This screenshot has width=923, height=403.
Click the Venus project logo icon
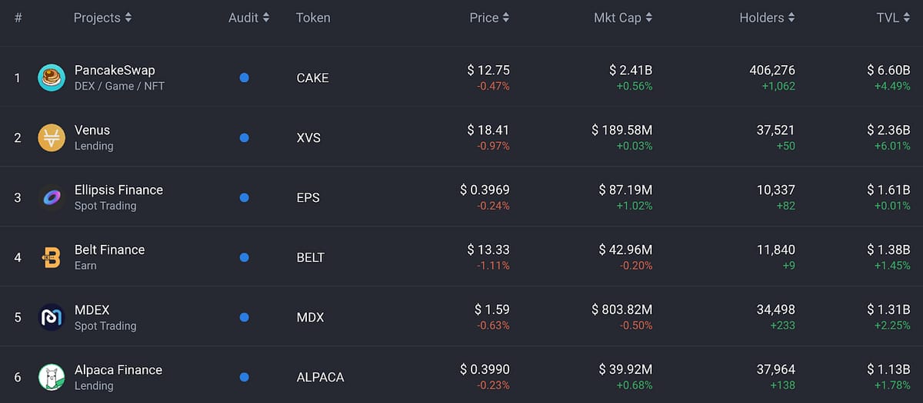[52, 137]
